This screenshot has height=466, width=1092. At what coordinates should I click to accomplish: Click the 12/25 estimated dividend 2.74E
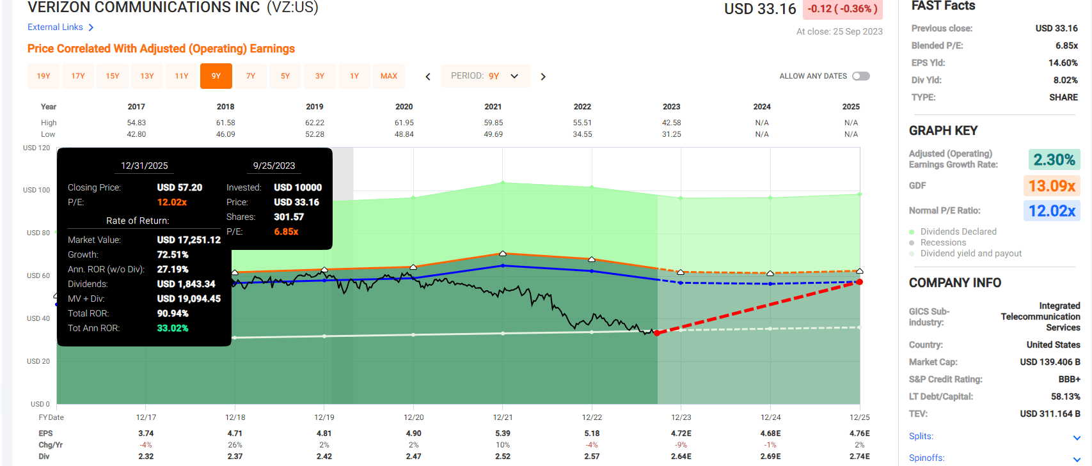[x=860, y=456]
